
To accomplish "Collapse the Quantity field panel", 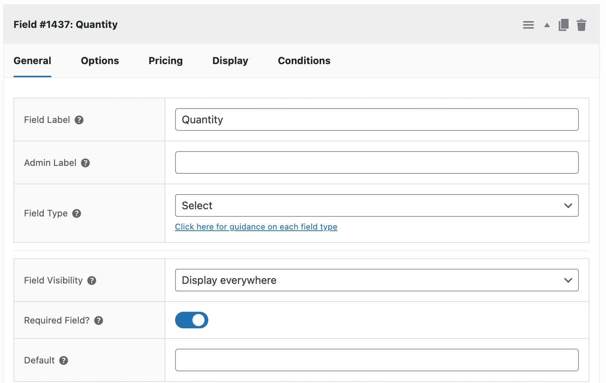I will click(x=546, y=25).
